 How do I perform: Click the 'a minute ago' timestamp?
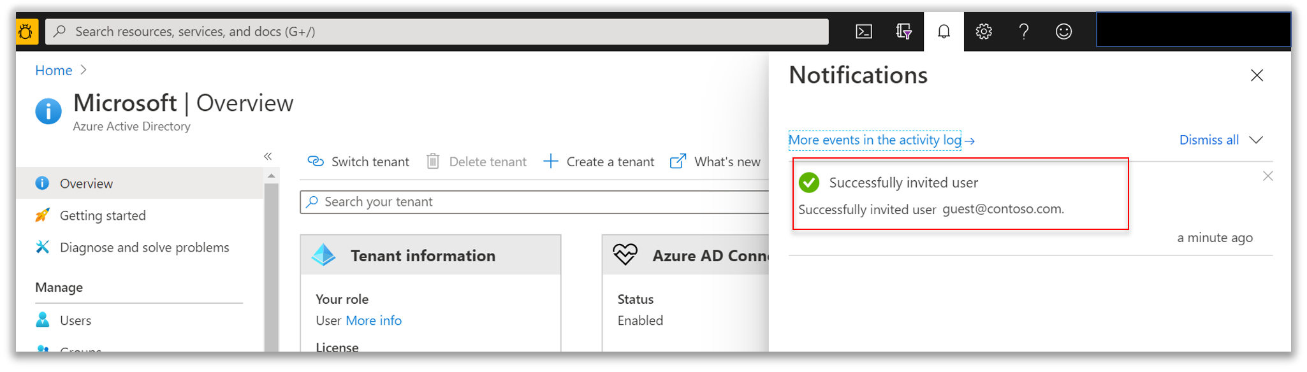[1215, 238]
